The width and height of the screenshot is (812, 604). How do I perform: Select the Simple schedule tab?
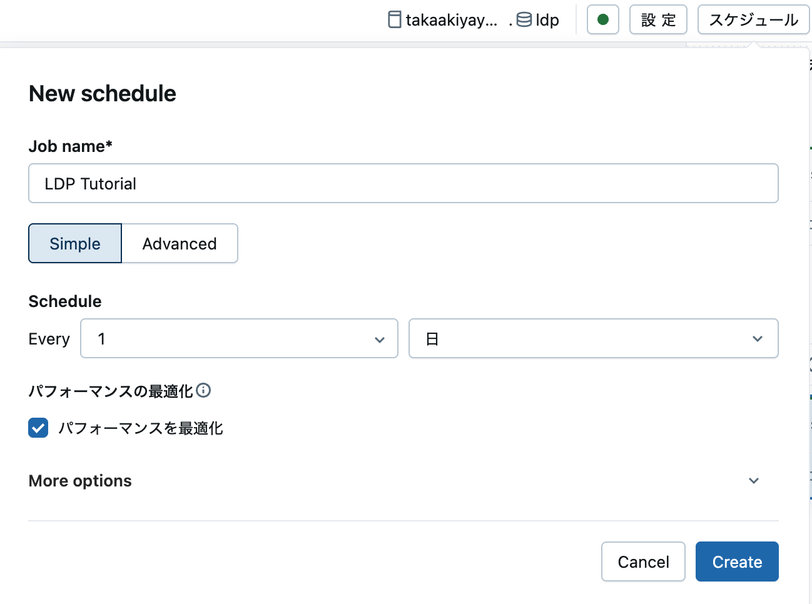tap(75, 243)
